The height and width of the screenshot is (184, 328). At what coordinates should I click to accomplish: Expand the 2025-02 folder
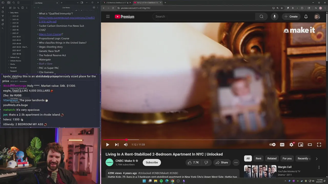[11, 16]
